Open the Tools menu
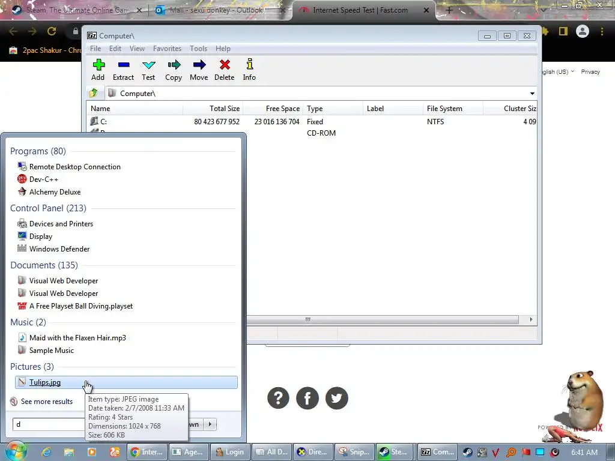 198,49
